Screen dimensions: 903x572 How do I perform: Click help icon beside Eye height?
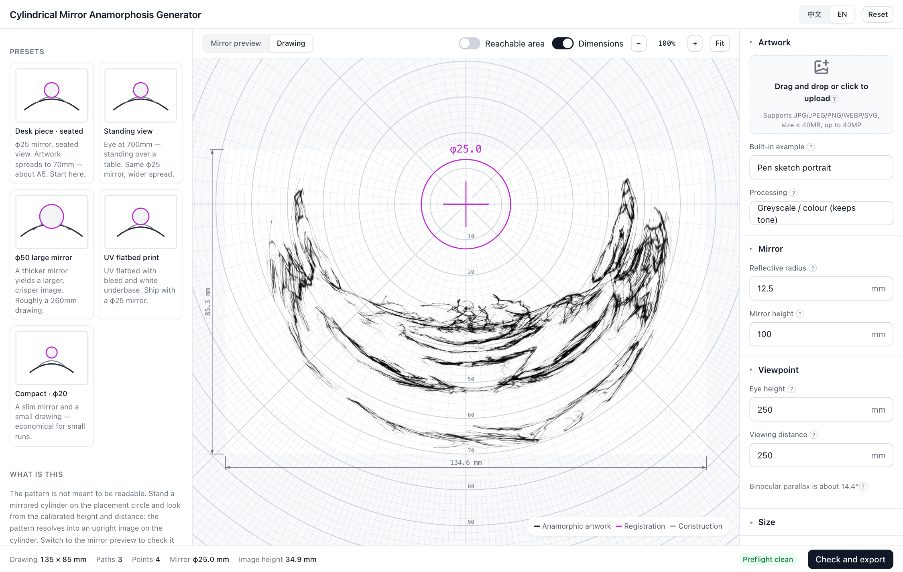tap(791, 389)
